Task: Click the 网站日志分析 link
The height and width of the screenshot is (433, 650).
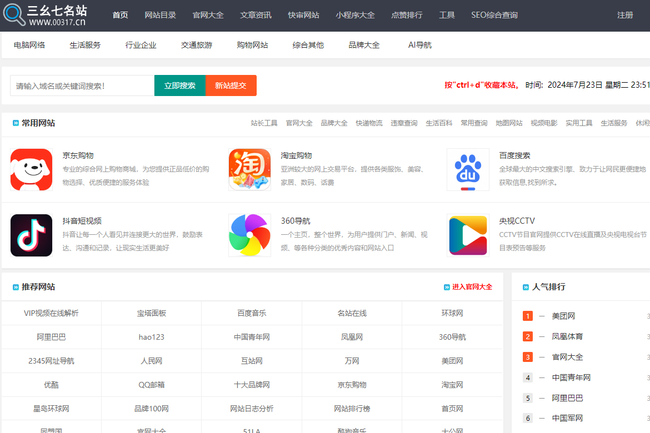Action: (252, 409)
